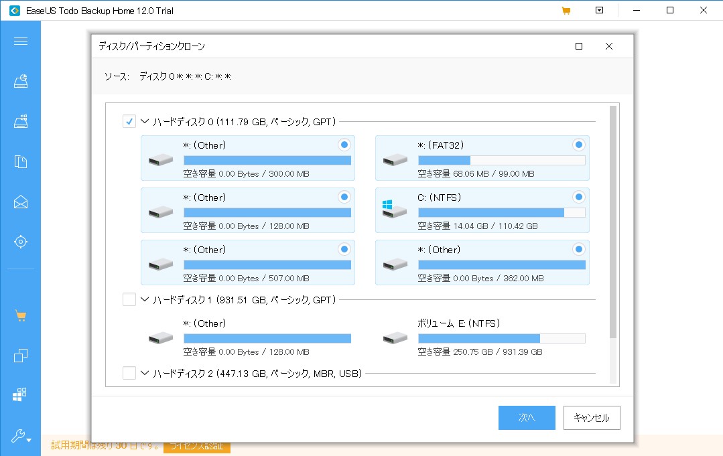The image size is (723, 456).
Task: Open System Clone icon in the sidebar
Action: point(19,394)
